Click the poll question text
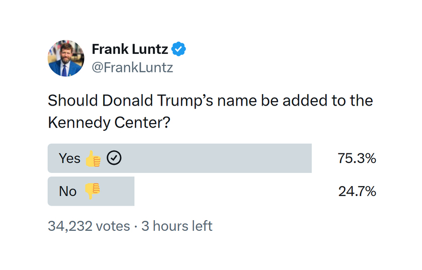 [210, 111]
